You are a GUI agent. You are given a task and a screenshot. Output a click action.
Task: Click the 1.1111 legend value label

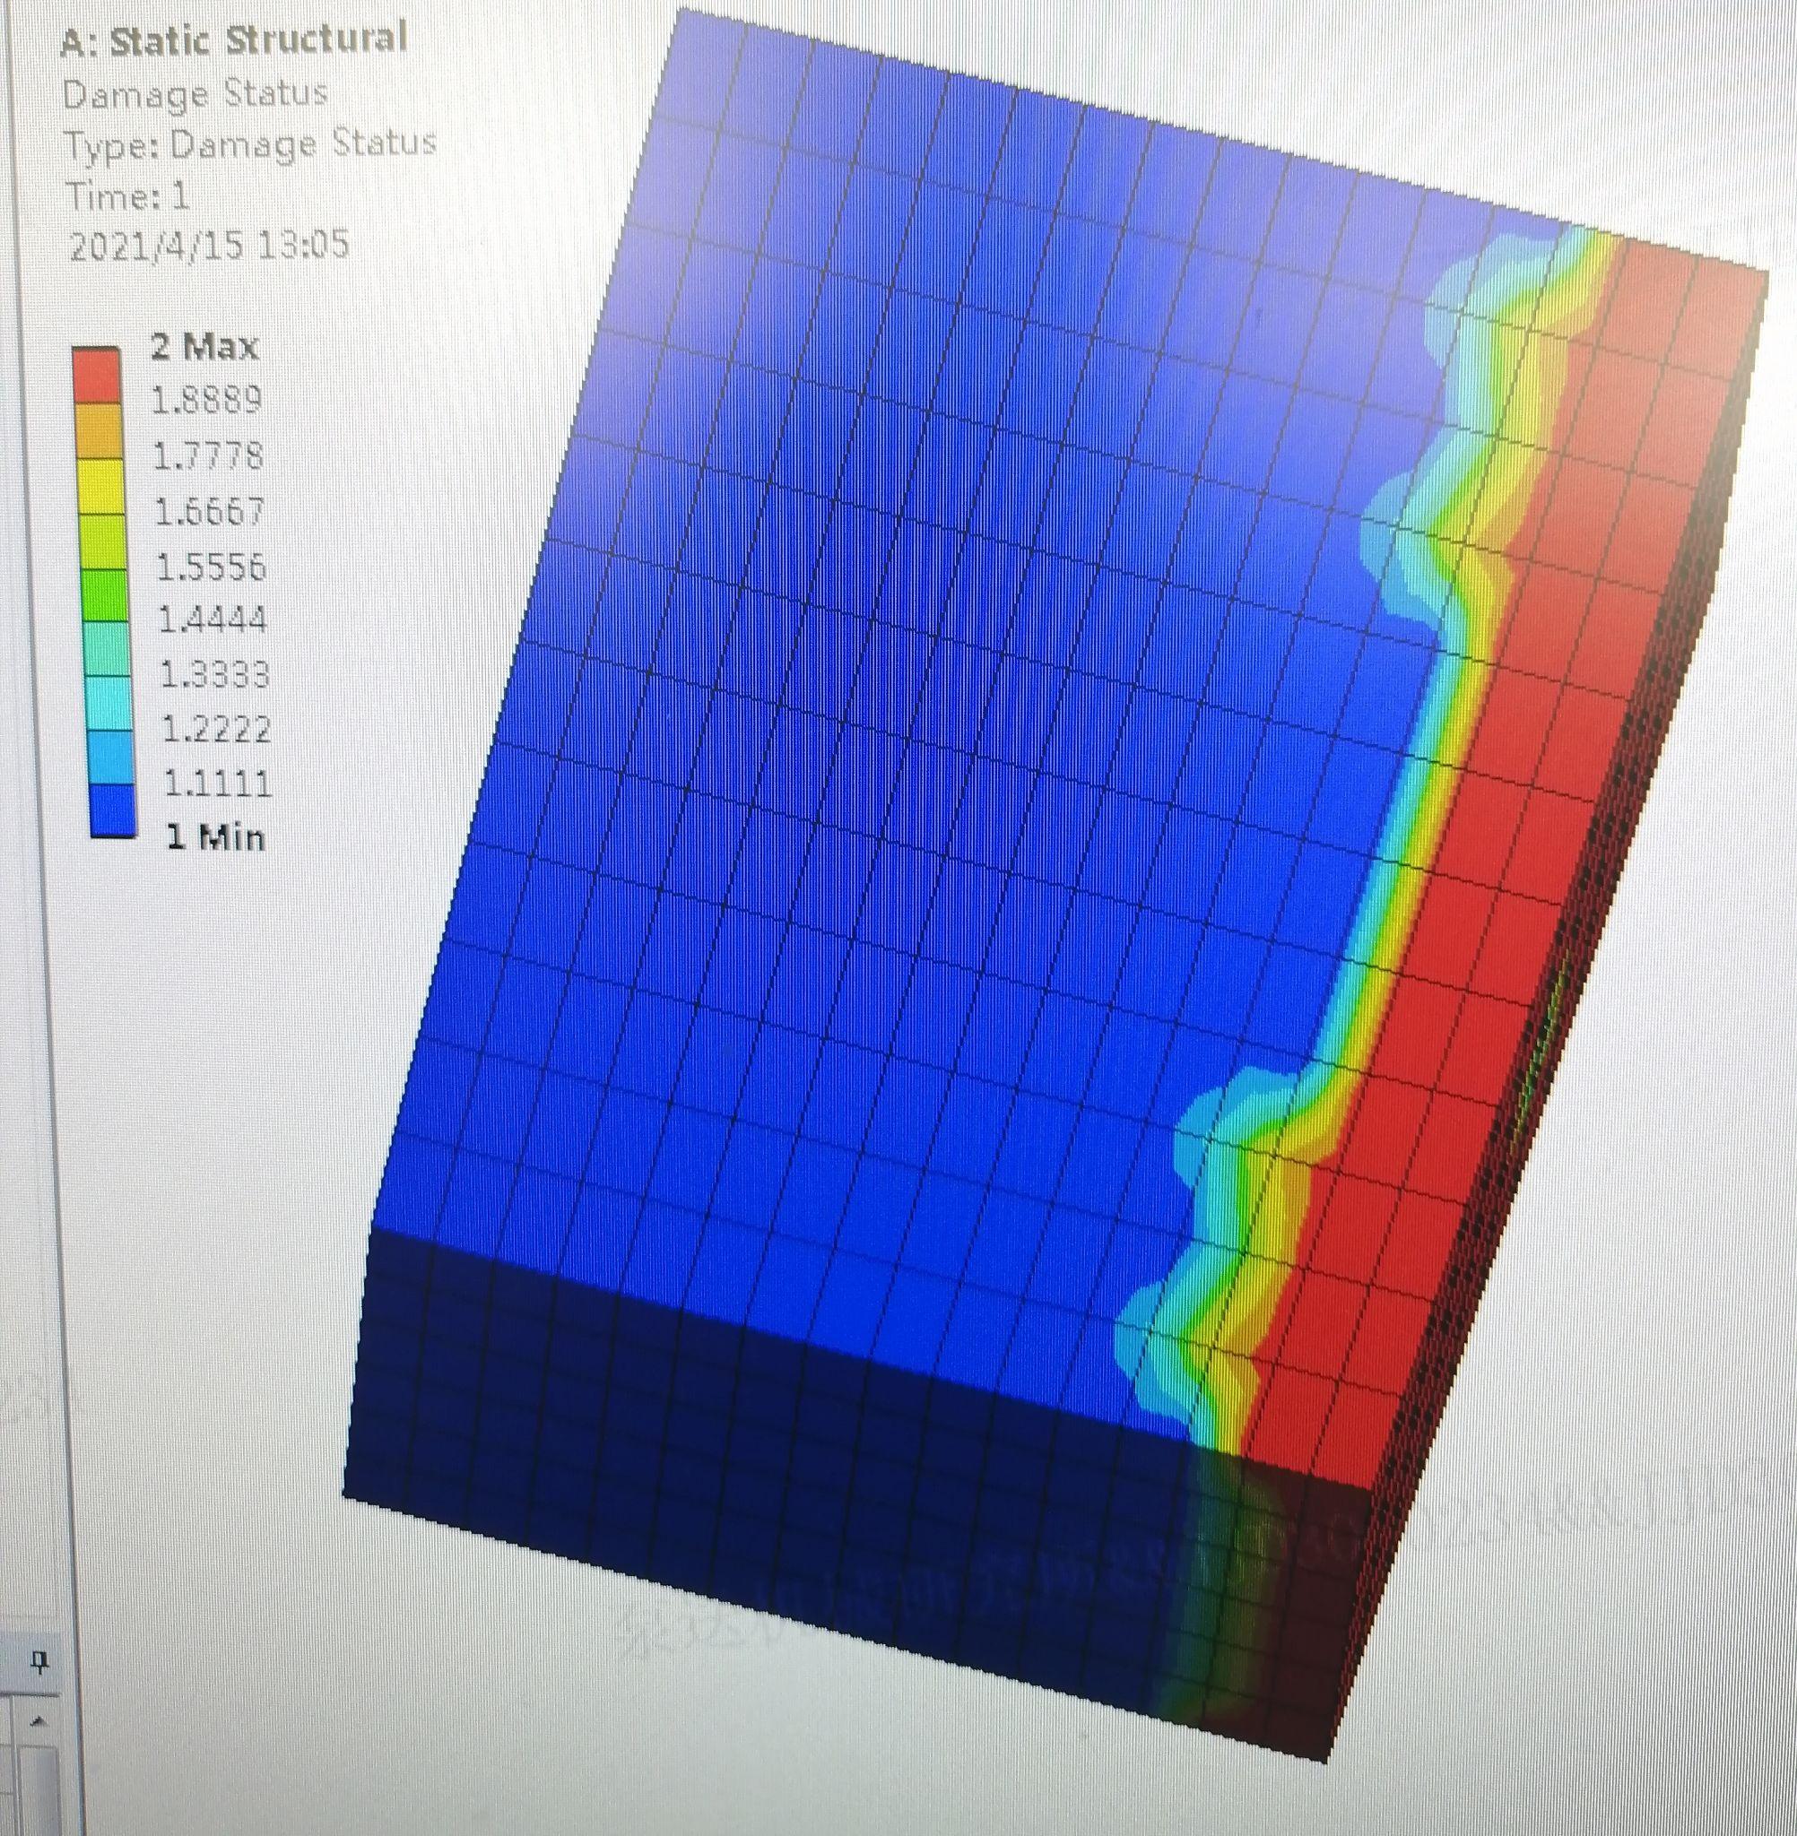coord(217,782)
